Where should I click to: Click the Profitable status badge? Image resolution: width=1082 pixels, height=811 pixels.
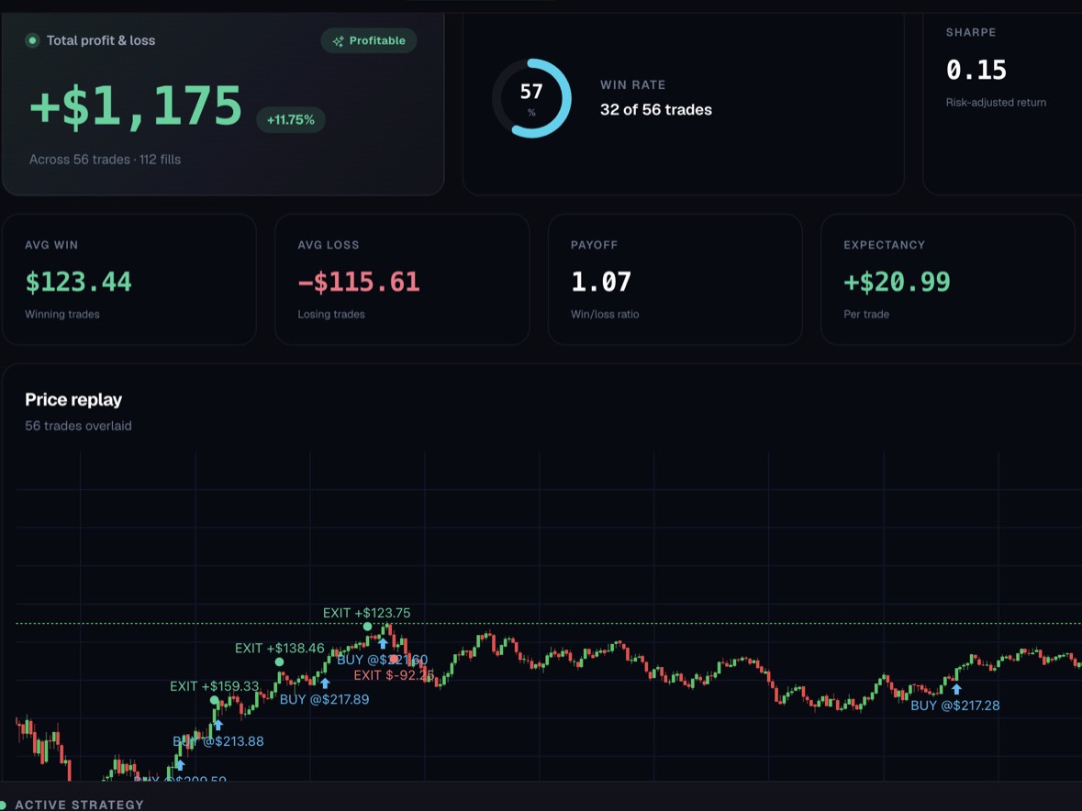(x=369, y=40)
